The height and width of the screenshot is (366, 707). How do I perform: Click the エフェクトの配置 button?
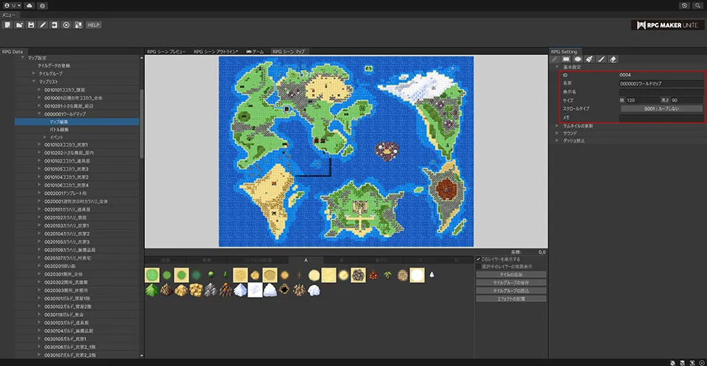[x=511, y=298]
